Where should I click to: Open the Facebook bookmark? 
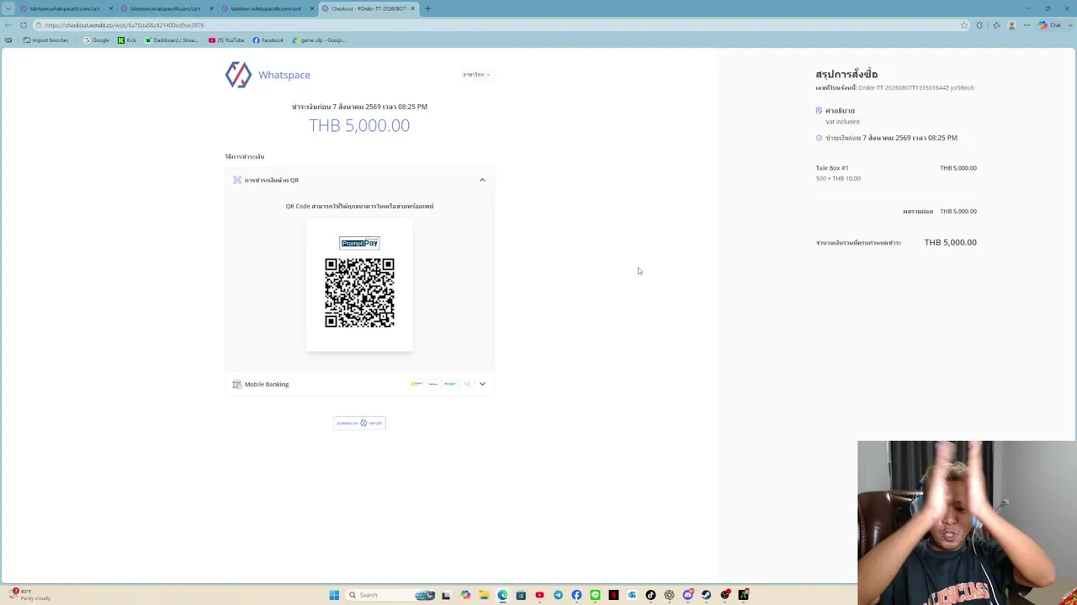click(x=268, y=40)
